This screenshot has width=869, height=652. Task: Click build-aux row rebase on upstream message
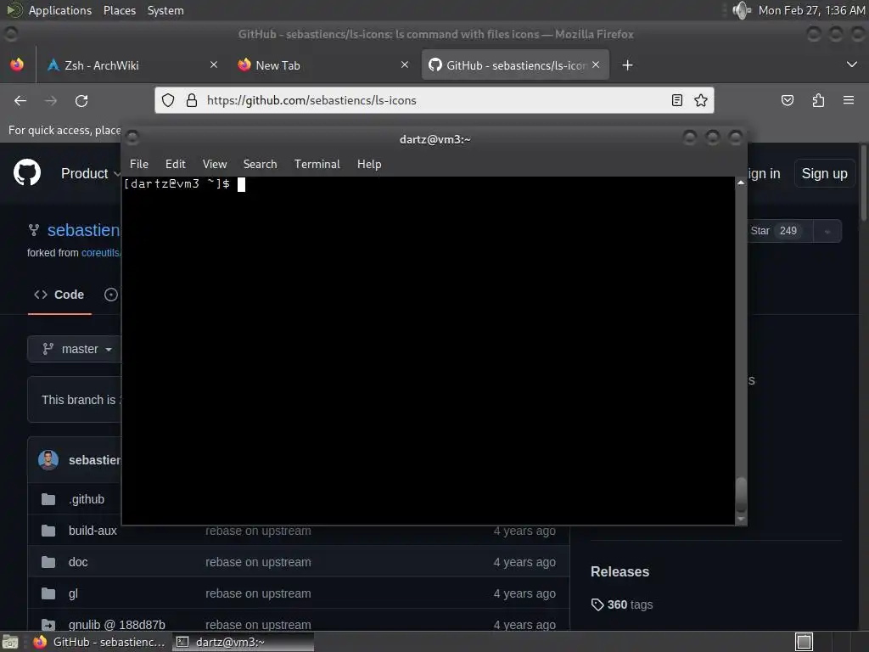click(258, 531)
